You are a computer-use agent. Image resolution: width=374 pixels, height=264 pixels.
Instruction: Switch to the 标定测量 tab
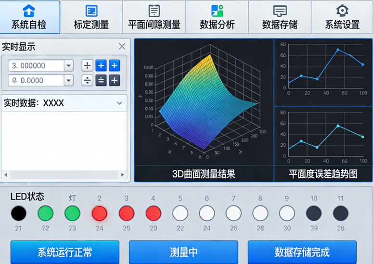coord(91,17)
